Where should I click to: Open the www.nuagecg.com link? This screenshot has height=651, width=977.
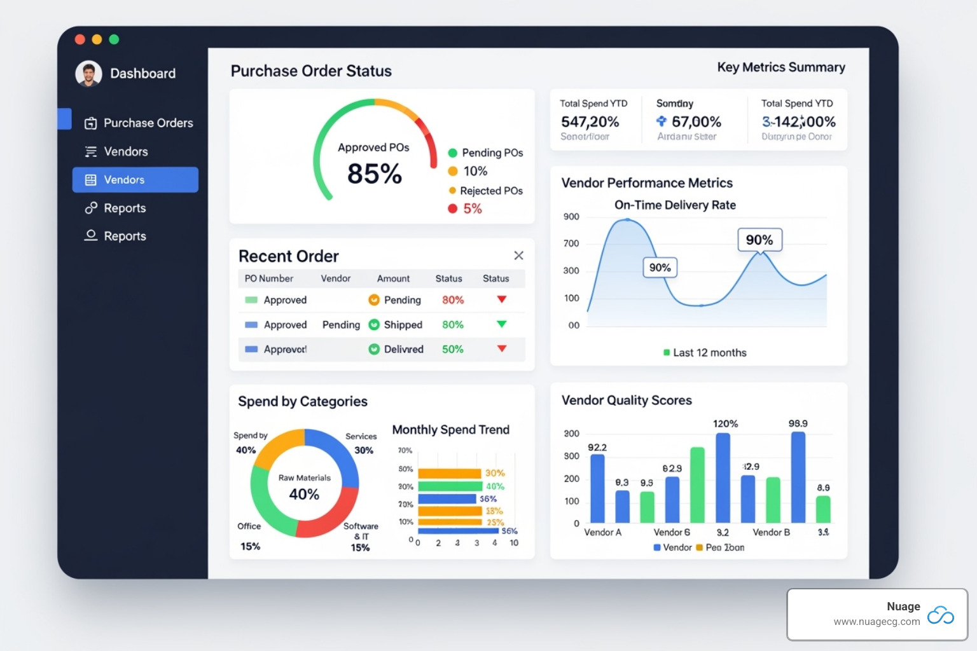coord(877,622)
